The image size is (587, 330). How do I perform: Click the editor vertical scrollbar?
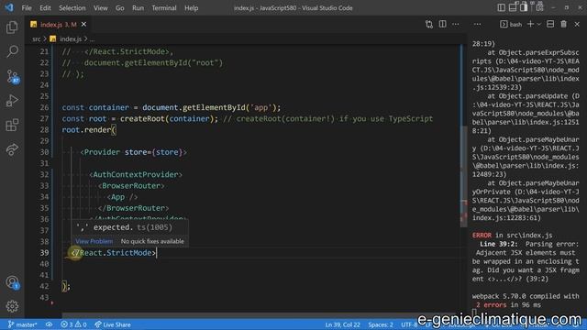pos(463,176)
